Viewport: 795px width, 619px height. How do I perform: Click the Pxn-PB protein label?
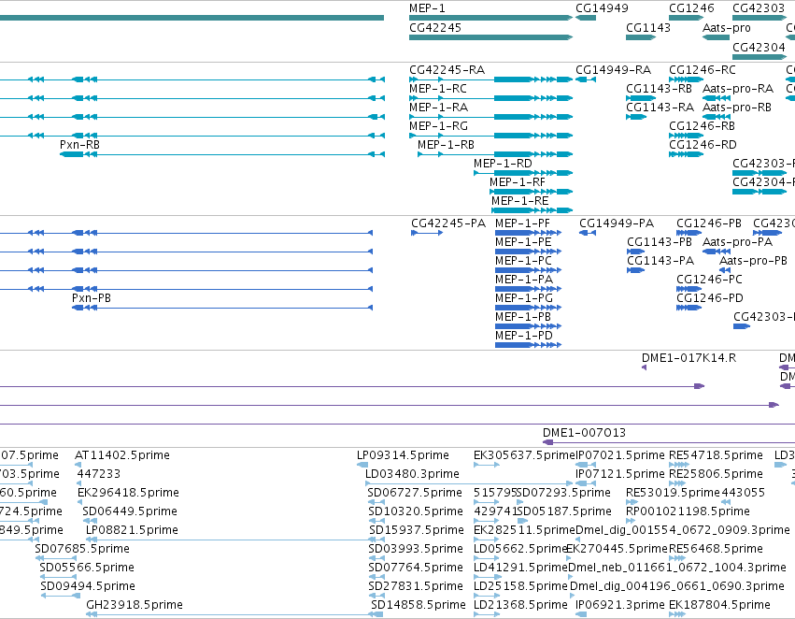(92, 298)
